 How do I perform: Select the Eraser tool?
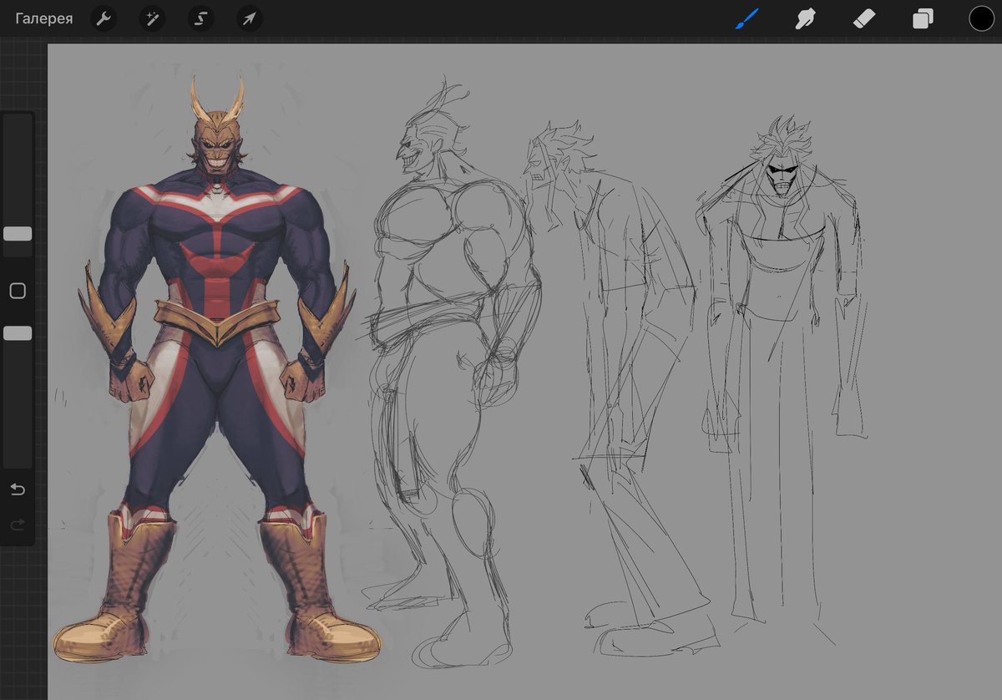click(x=863, y=18)
